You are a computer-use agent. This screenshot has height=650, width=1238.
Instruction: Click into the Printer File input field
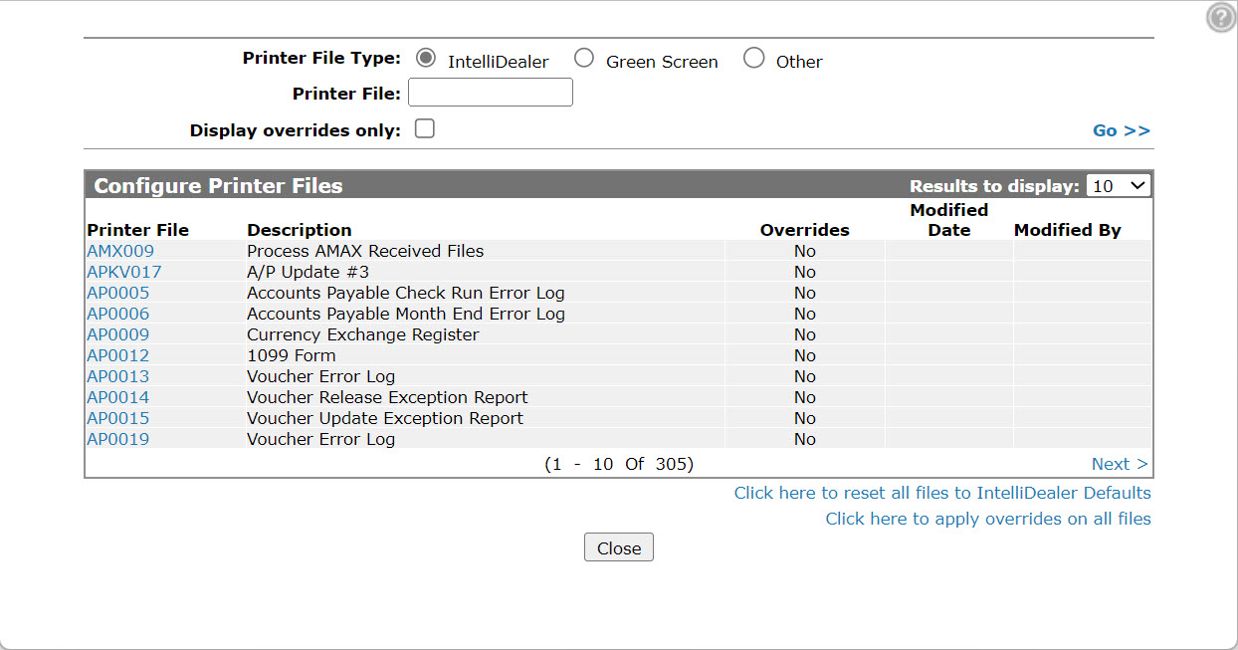click(491, 93)
